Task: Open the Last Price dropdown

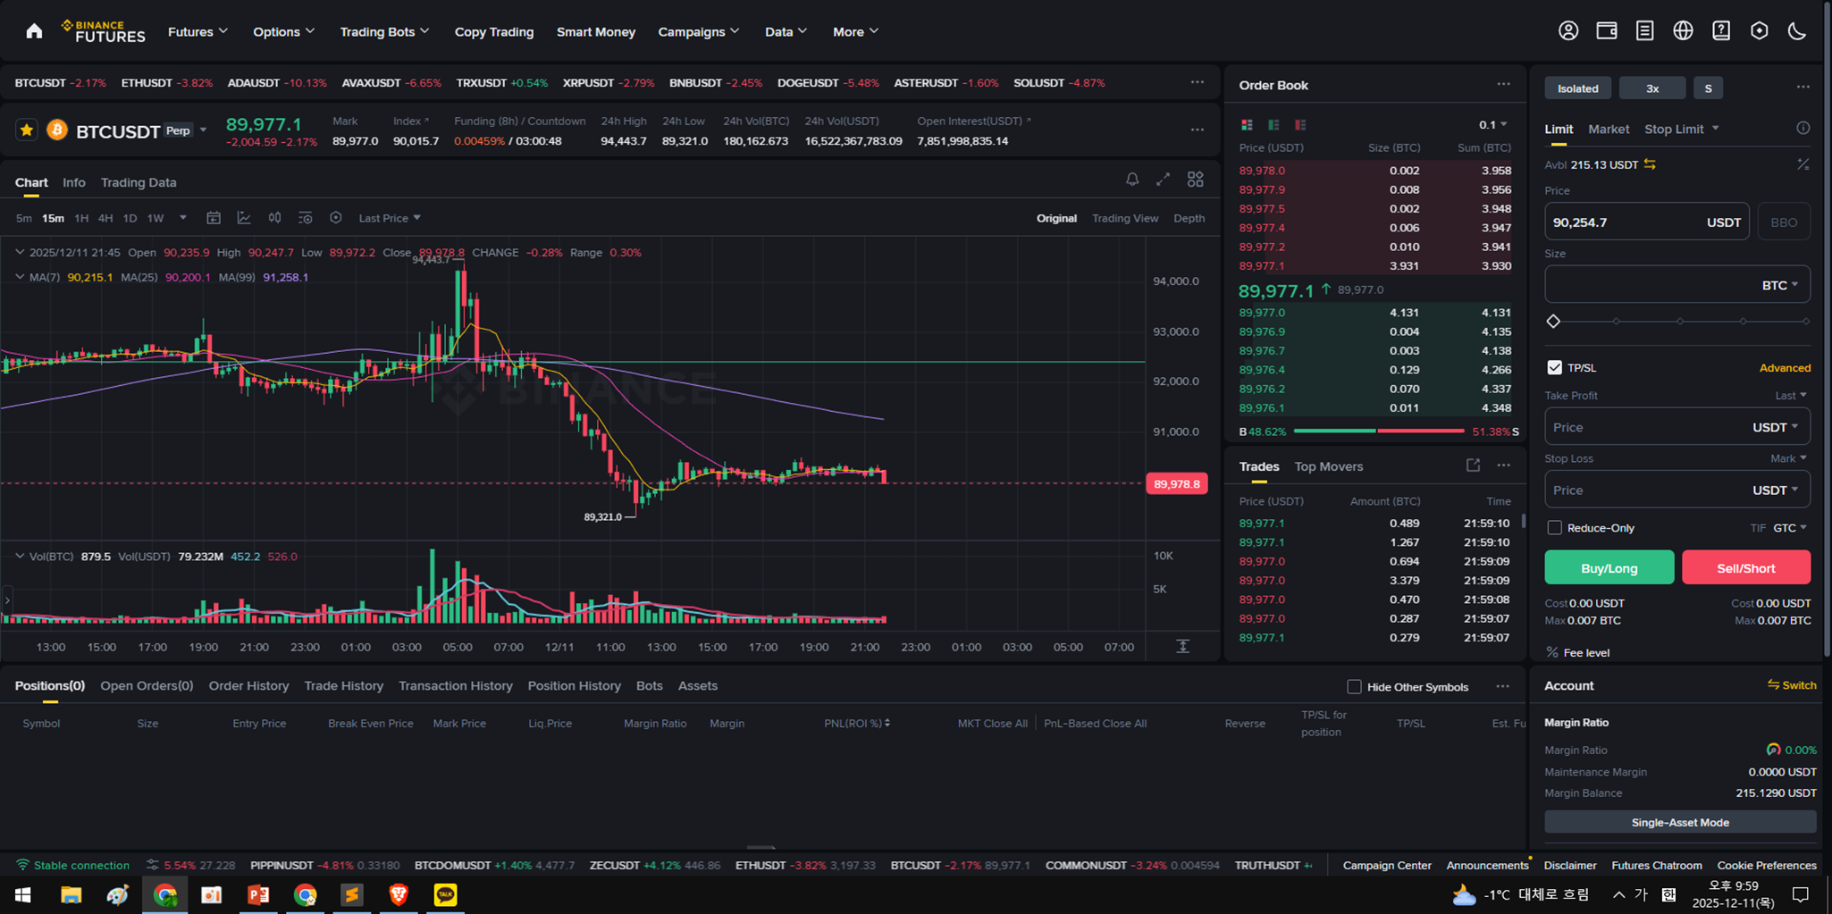Action: coord(390,218)
